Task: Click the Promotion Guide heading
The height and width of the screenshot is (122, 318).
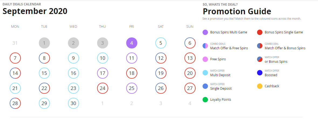Action: (x=237, y=11)
